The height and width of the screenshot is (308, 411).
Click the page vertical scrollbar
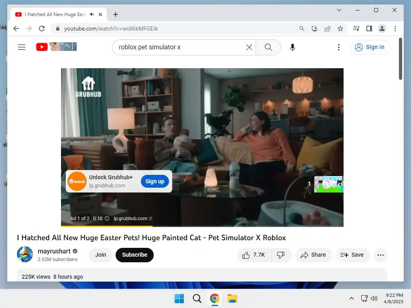point(400,59)
